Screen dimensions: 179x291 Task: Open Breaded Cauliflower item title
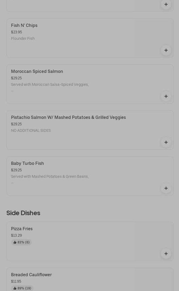pos(31,275)
